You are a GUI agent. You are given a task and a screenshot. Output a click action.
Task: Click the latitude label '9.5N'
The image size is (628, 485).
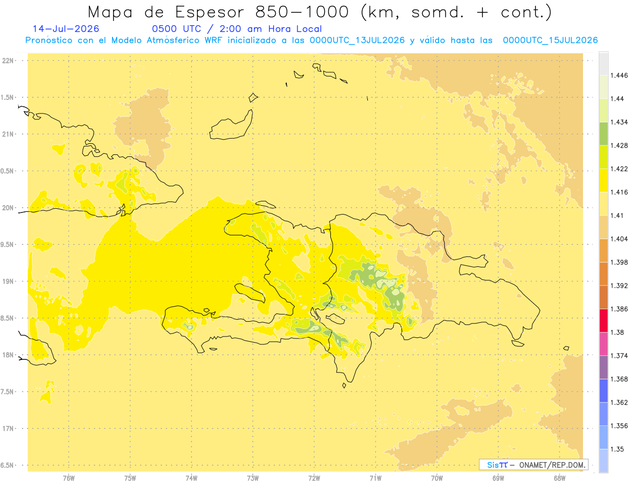tap(8, 244)
